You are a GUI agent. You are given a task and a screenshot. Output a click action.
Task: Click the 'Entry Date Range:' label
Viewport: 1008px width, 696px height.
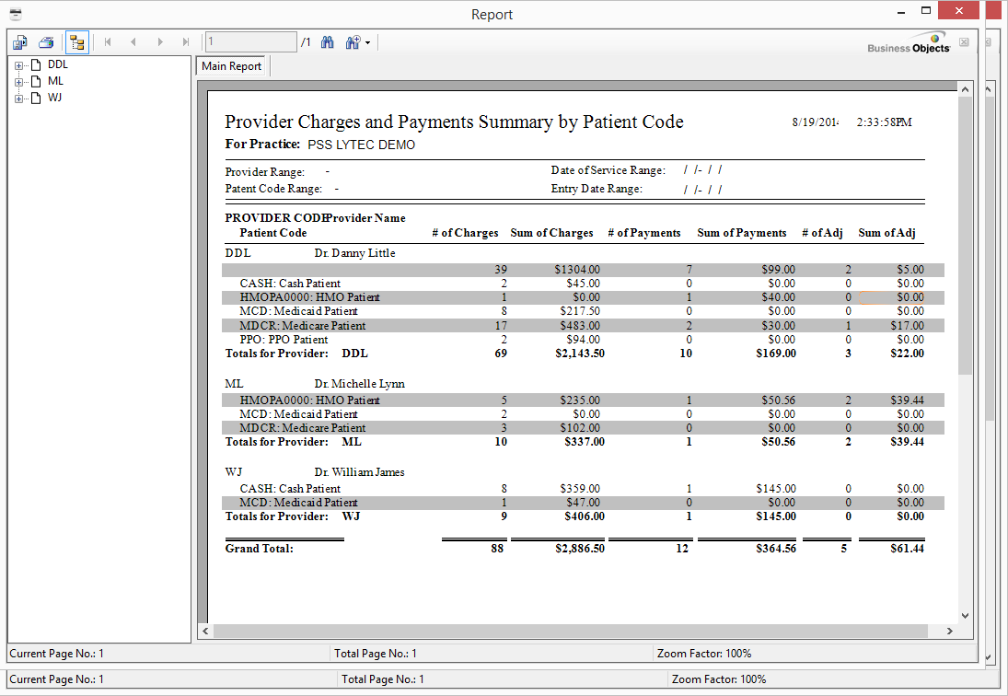597,189
